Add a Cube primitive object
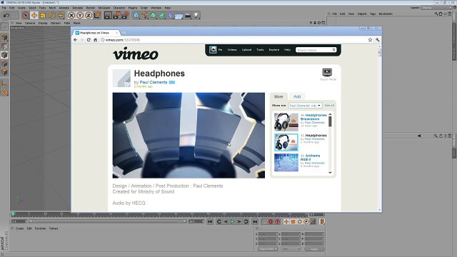This screenshot has height=257, width=457. pyautogui.click(x=136, y=16)
